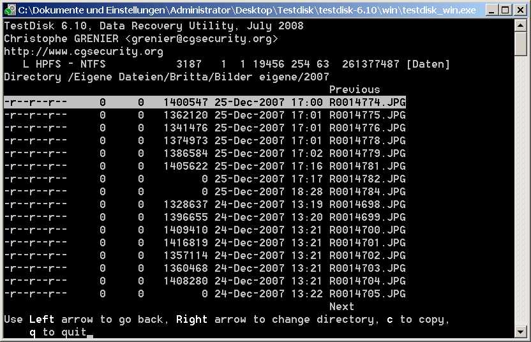Select file R0014781.JPG row
Viewport: 531px width, 342px height.
point(205,167)
